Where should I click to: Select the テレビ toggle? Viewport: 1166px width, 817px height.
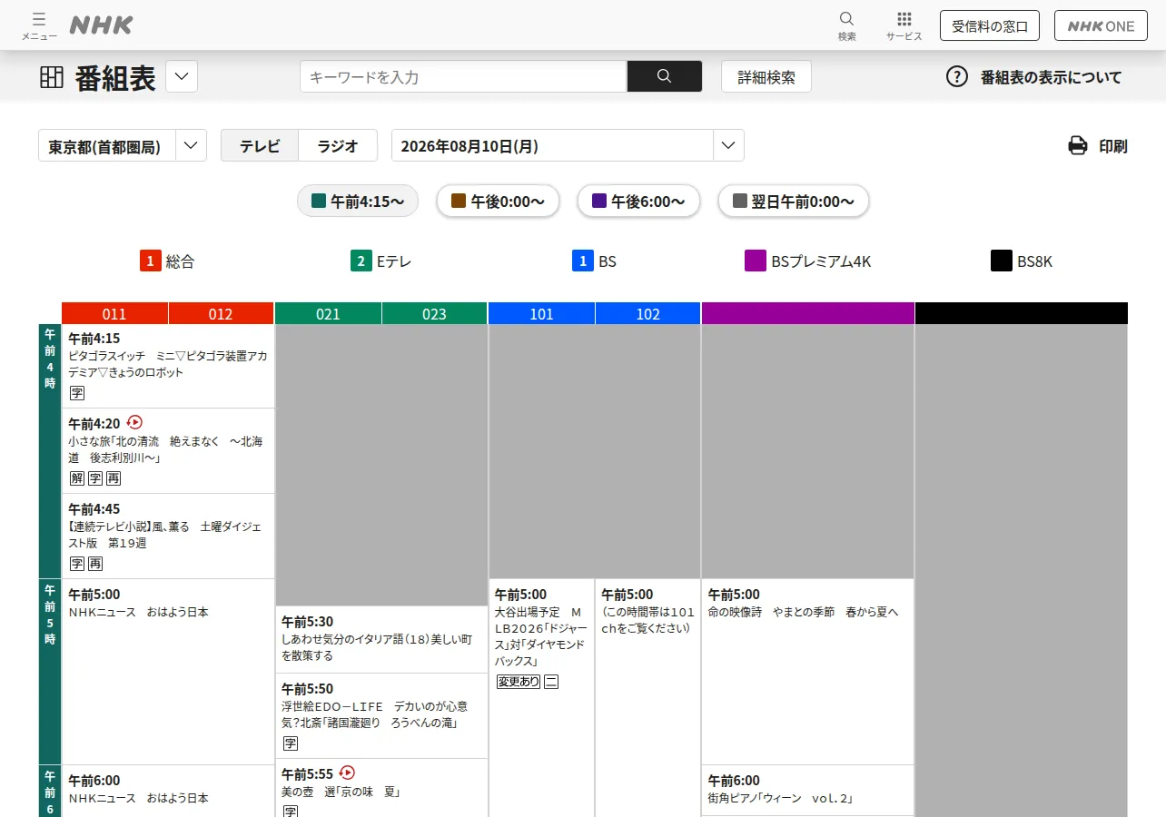click(260, 145)
